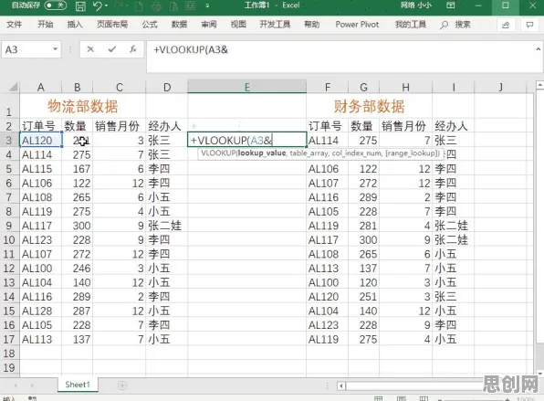Click the 财务部数据 title cell

[369, 106]
